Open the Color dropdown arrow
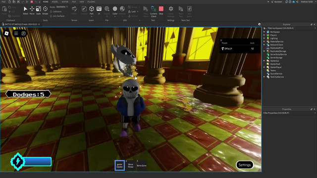The image size is (317, 178). coord(115,16)
